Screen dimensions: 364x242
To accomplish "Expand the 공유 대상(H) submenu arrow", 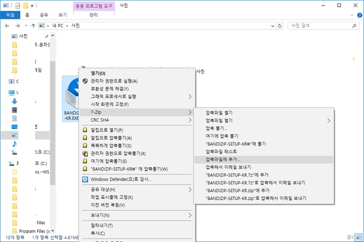I will click(190, 189).
